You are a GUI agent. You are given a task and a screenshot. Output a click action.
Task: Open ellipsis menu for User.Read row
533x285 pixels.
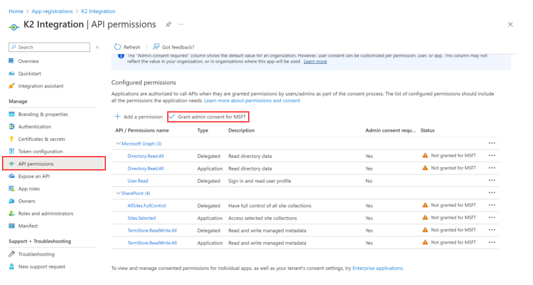click(492, 180)
